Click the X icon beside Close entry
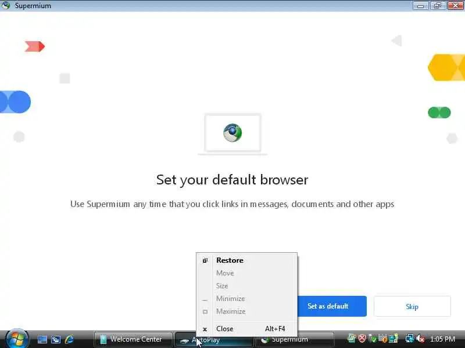 [205, 329]
